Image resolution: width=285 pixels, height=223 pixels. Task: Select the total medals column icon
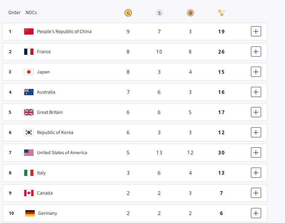tap(221, 13)
